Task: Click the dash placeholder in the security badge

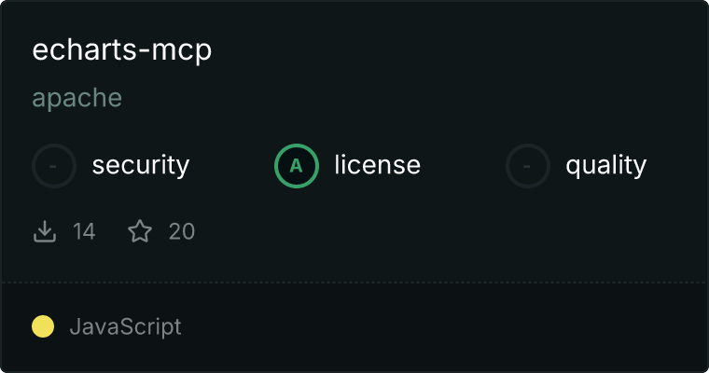Action: (x=53, y=166)
